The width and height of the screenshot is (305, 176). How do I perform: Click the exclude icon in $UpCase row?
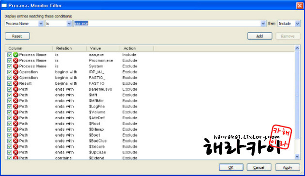(16, 152)
